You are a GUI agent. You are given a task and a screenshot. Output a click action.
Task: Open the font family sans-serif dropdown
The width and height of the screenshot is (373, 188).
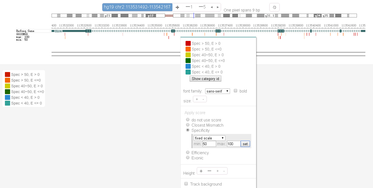pyautogui.click(x=217, y=91)
